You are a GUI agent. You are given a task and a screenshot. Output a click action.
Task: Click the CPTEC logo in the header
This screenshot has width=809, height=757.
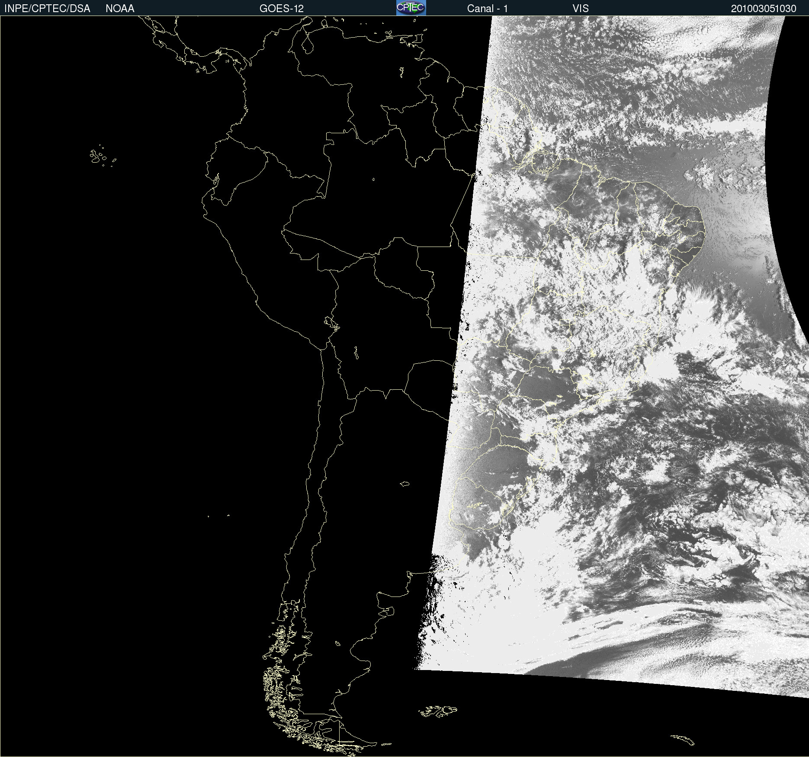pos(411,8)
